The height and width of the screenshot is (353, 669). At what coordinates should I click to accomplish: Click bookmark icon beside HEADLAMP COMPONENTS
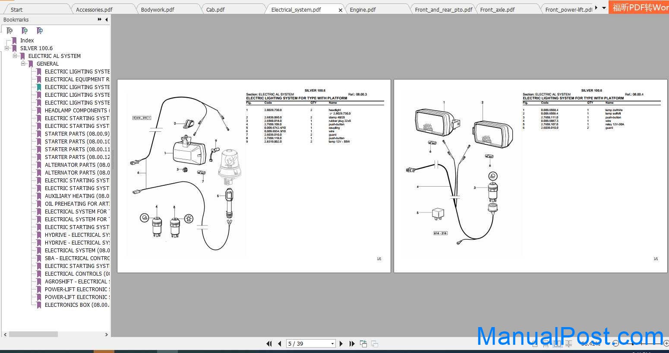point(39,111)
